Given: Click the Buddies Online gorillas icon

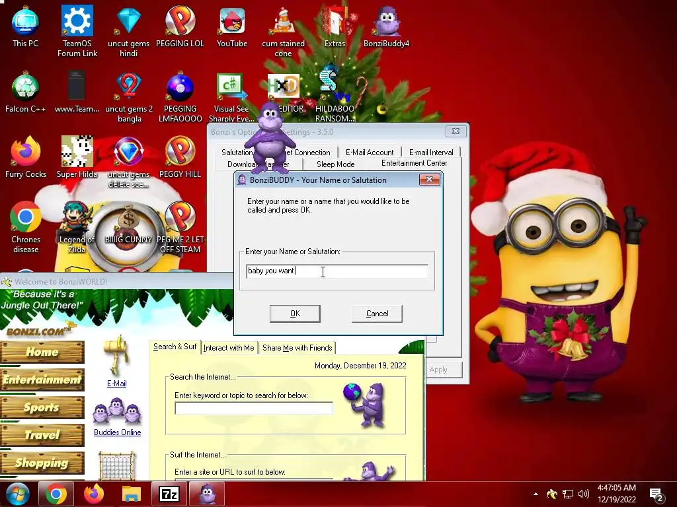Looking at the screenshot, I should (117, 411).
